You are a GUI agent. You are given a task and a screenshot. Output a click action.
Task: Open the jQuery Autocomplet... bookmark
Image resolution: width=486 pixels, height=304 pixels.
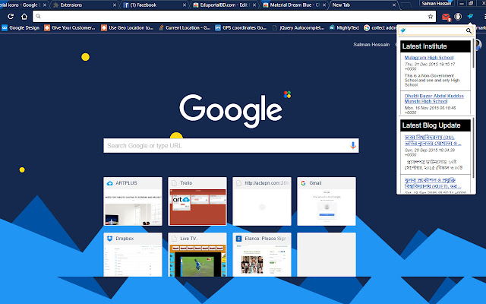pyautogui.click(x=298, y=28)
